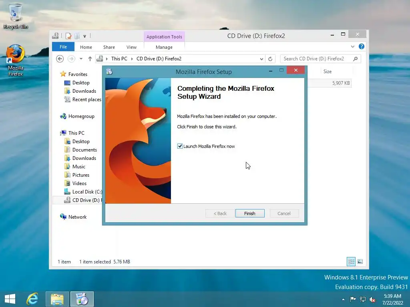Screen dimensions: 410x307
Task: Click CD Drive (D:) Firefox2 breadcrumb
Action: pos(159,59)
